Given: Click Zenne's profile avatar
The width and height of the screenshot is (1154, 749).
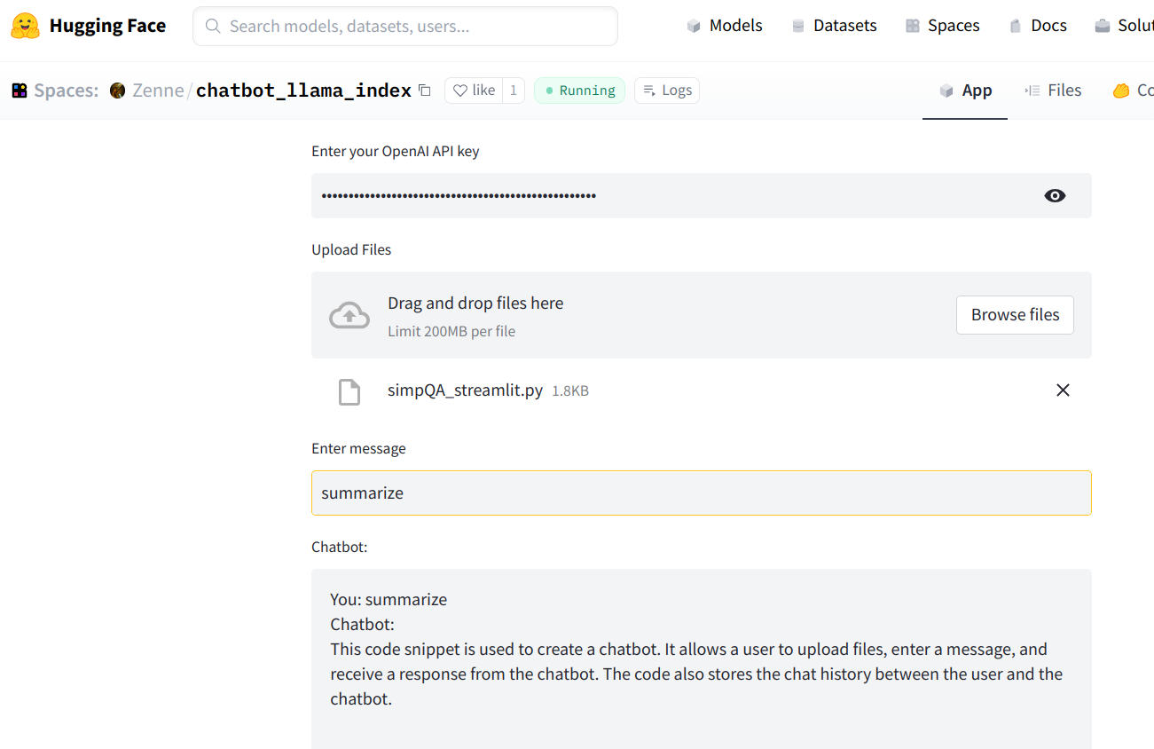Looking at the screenshot, I should coord(117,91).
